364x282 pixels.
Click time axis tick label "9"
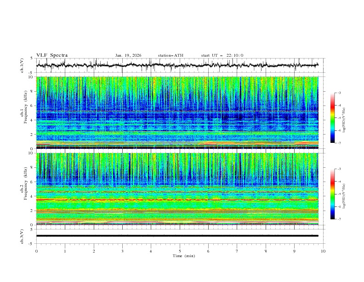tap(294, 251)
